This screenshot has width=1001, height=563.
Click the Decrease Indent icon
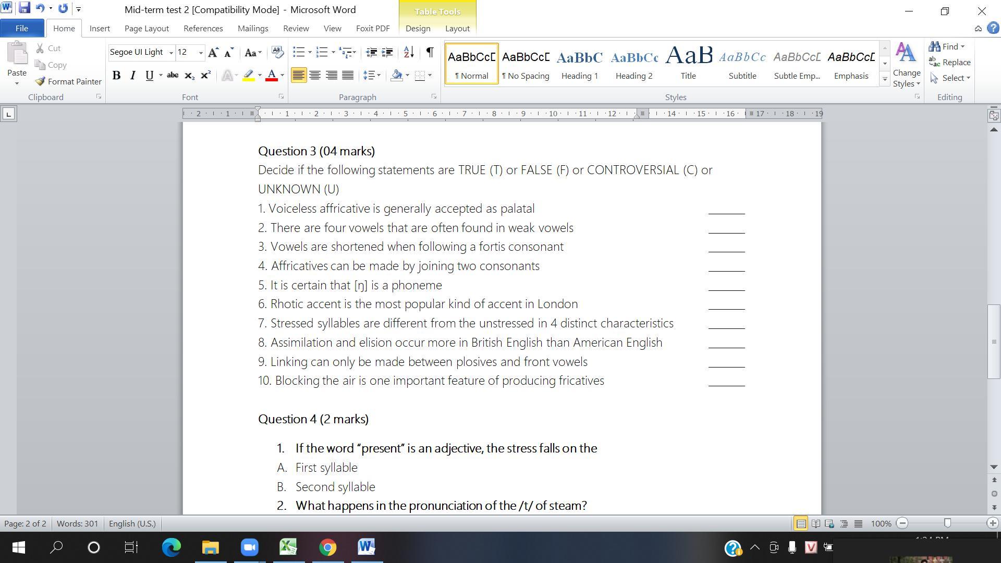tap(371, 52)
